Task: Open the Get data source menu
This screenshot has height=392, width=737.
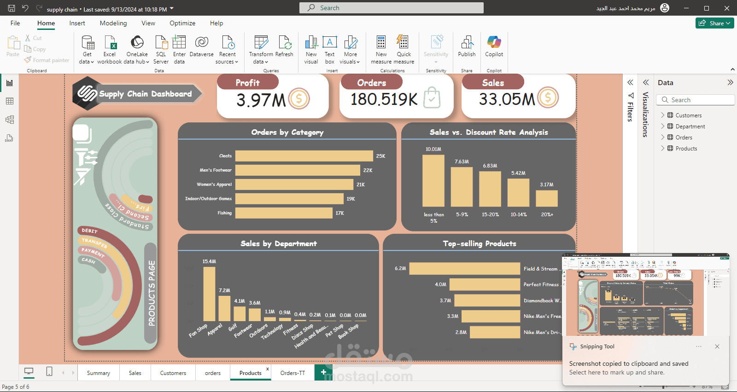Action: pyautogui.click(x=87, y=50)
